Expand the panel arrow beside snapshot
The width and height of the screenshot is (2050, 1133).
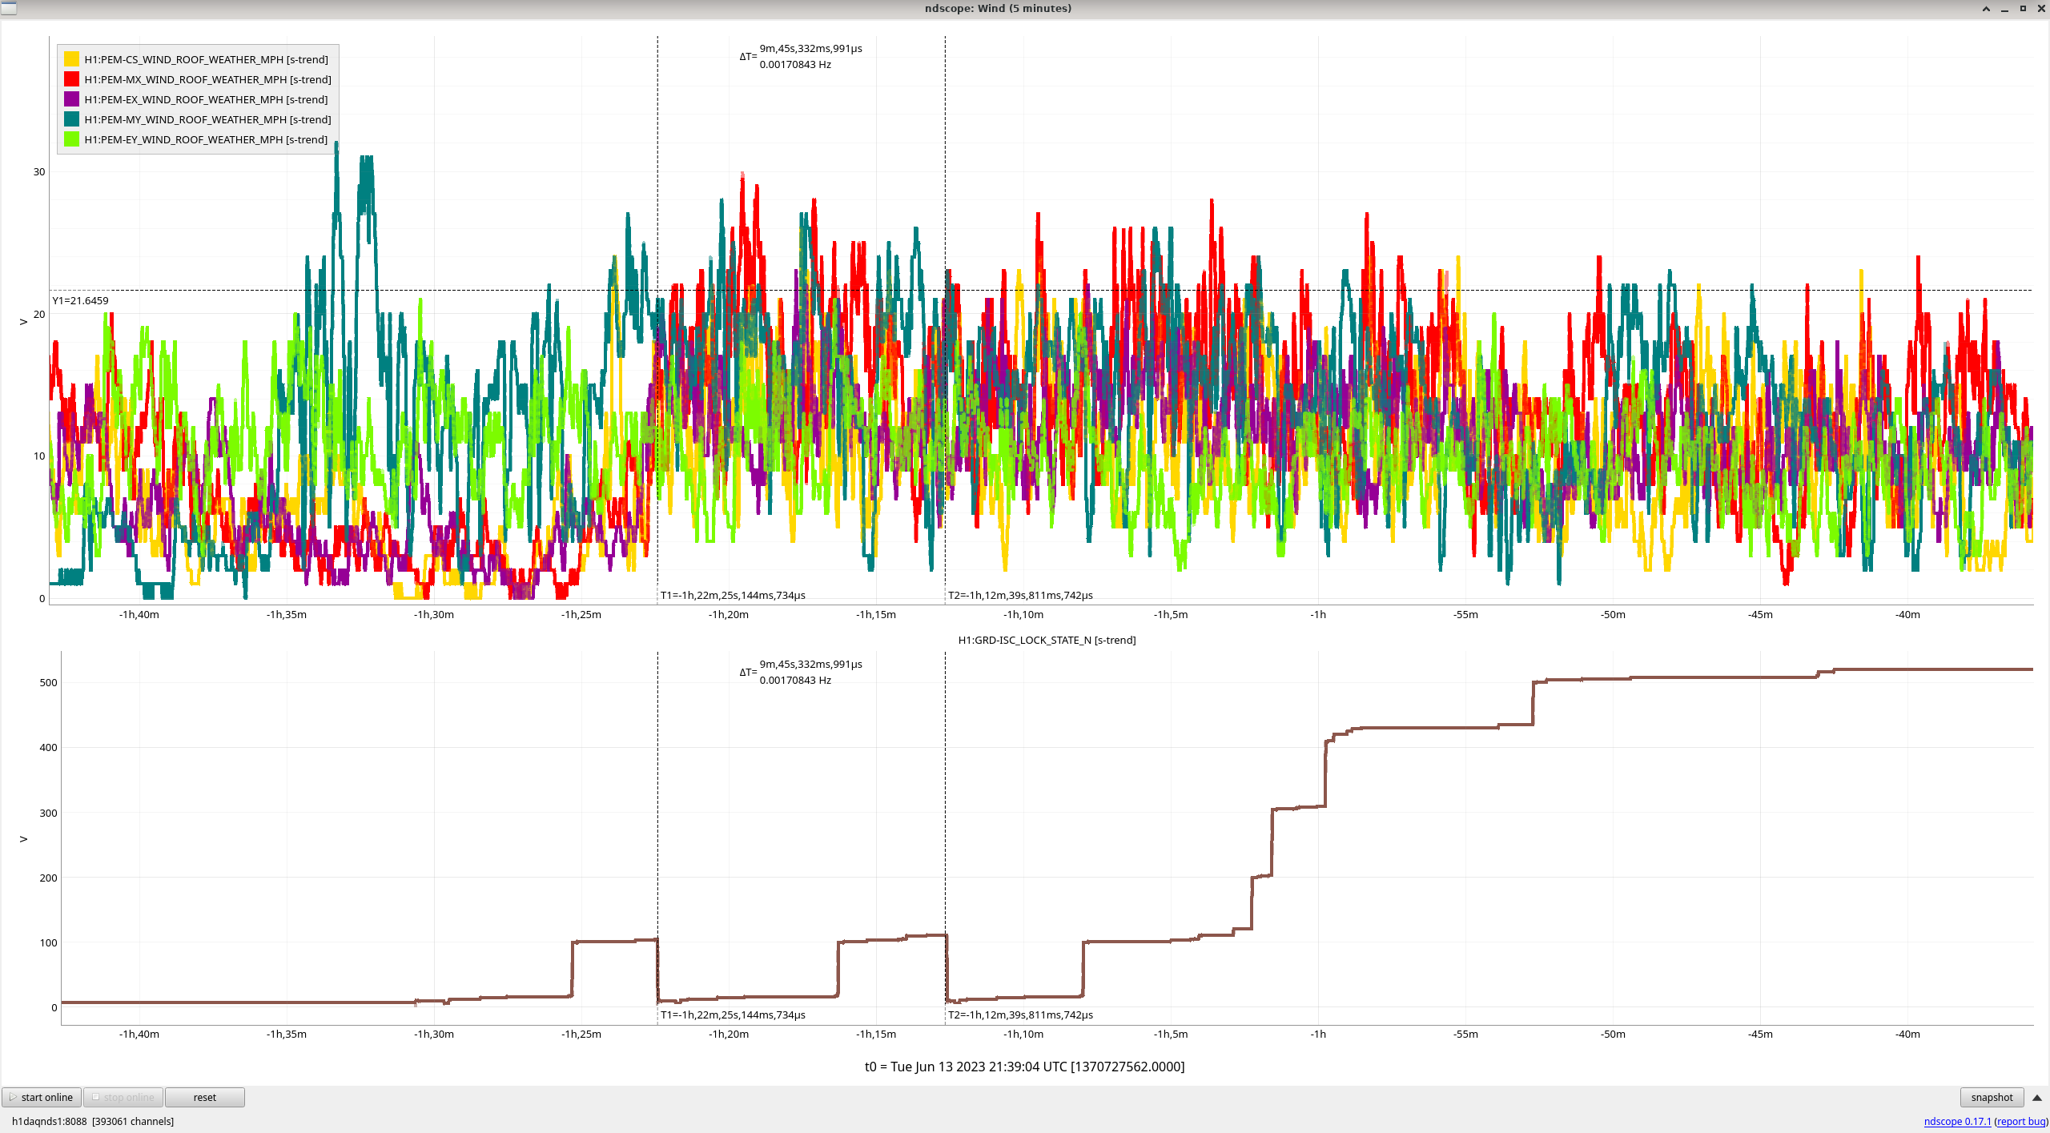tap(2037, 1097)
